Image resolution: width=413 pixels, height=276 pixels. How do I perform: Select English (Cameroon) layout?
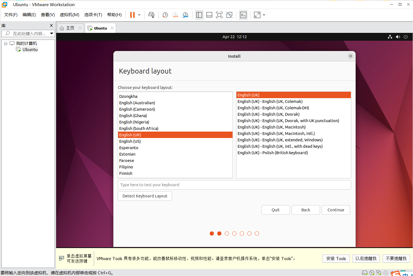pos(175,109)
